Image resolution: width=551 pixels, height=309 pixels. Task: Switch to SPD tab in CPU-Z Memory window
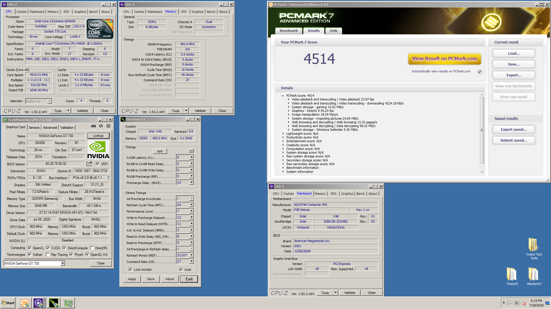click(x=184, y=12)
